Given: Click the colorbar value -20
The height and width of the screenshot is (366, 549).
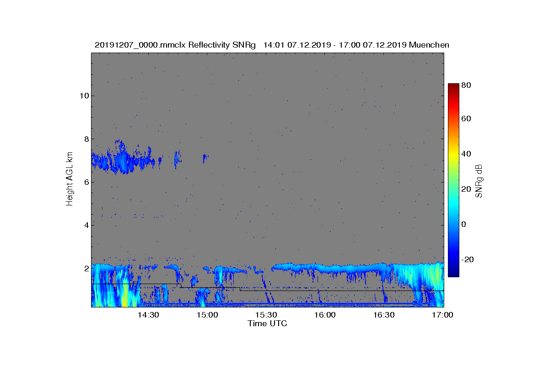Looking at the screenshot, I should pos(468,259).
